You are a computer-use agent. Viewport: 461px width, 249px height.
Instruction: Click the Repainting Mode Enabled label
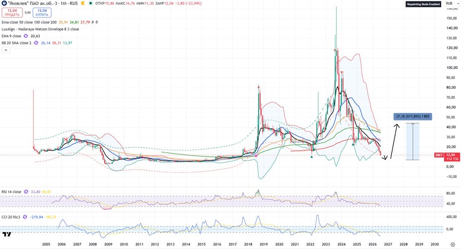[x=423, y=4]
